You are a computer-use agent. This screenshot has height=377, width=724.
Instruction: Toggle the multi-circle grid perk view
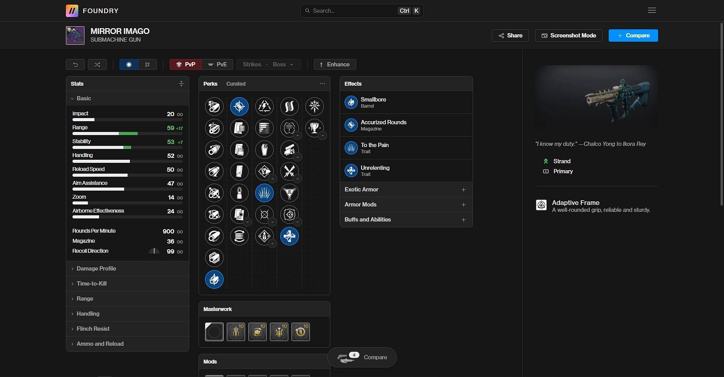point(147,64)
